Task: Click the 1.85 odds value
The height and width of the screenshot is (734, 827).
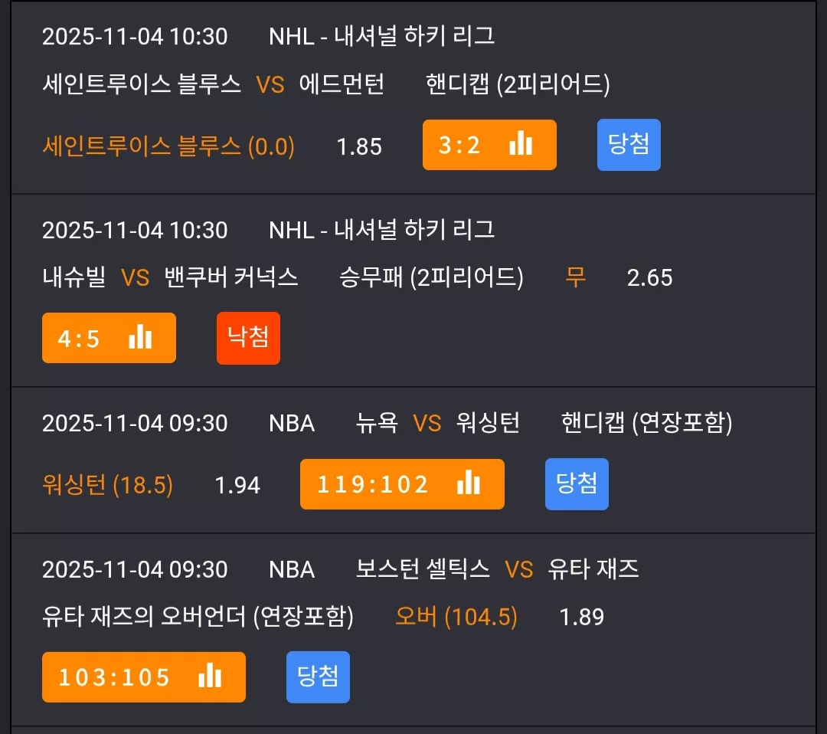Action: [x=358, y=146]
